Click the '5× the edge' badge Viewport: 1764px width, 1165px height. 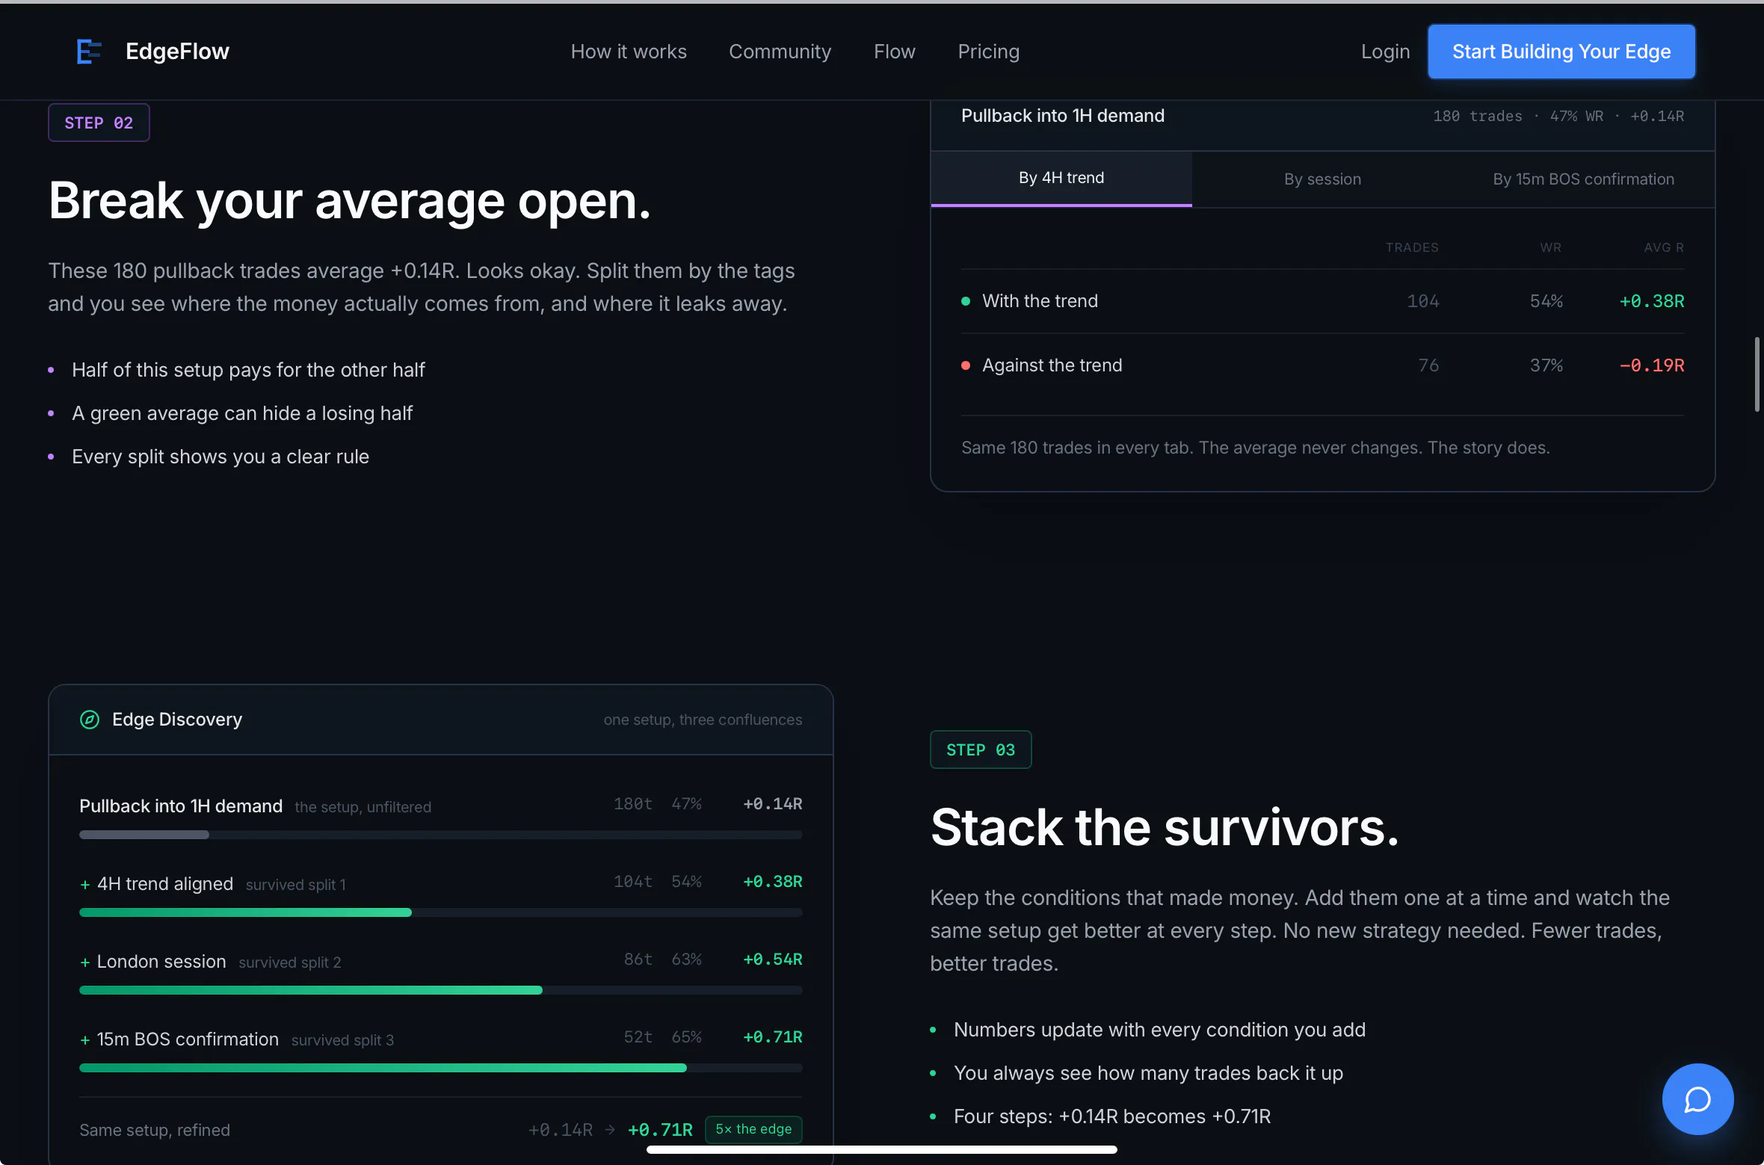click(753, 1129)
